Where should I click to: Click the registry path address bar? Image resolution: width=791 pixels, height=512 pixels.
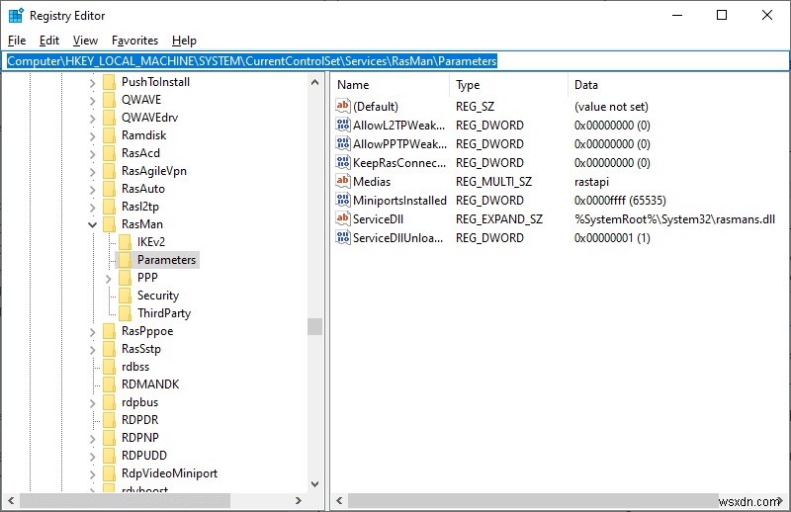tap(395, 61)
